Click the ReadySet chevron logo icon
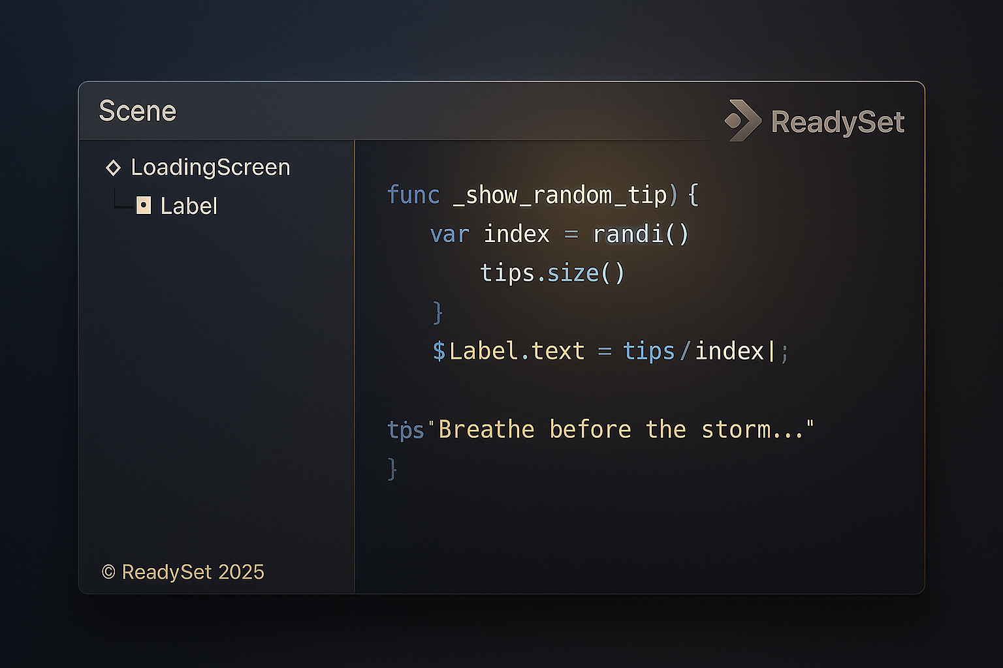 (743, 121)
